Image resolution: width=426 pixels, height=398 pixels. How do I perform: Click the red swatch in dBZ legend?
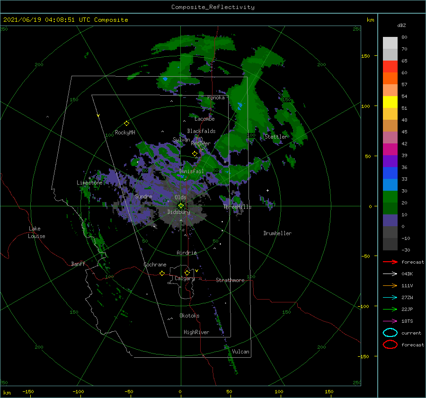click(x=390, y=67)
